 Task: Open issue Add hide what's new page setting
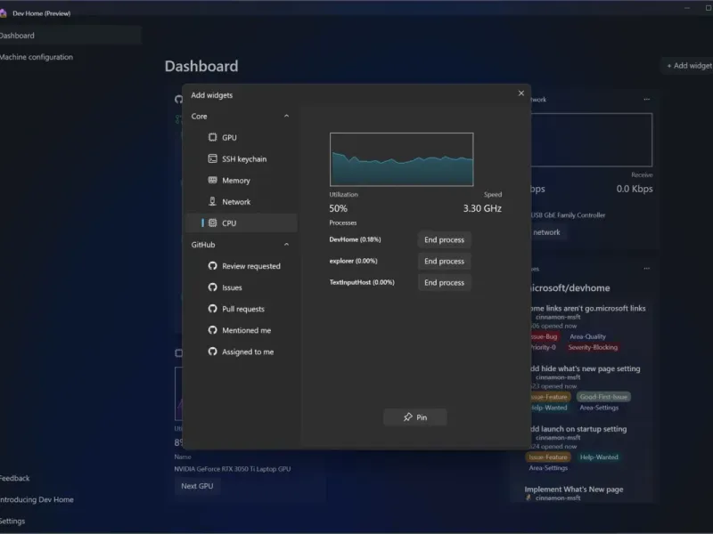coord(586,368)
